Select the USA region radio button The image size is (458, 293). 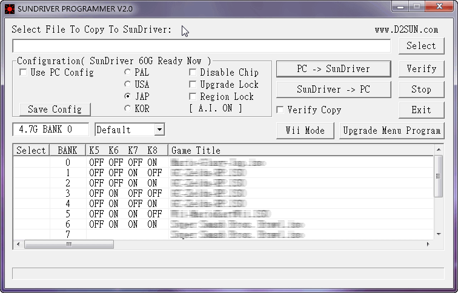click(128, 84)
